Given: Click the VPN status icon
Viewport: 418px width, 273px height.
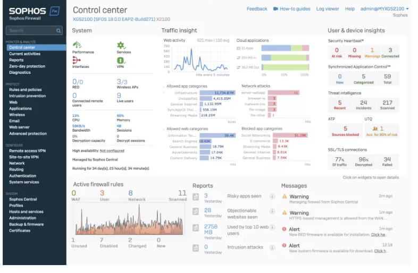Looking at the screenshot, I should pyautogui.click(x=121, y=60).
